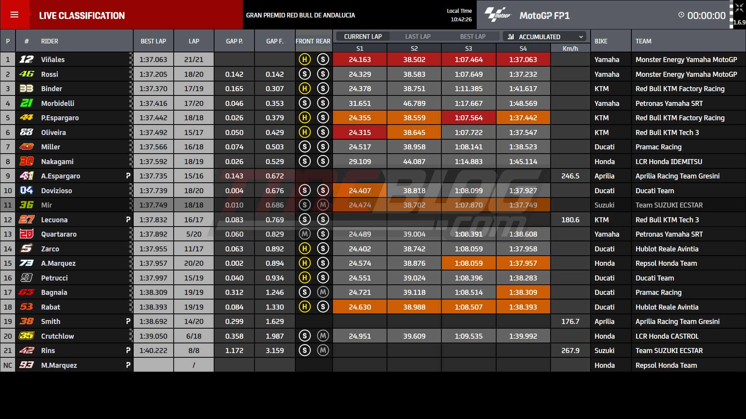Image resolution: width=746 pixels, height=419 pixels.
Task: Click Rins' best lap 1:40.222
Action: [153, 350]
